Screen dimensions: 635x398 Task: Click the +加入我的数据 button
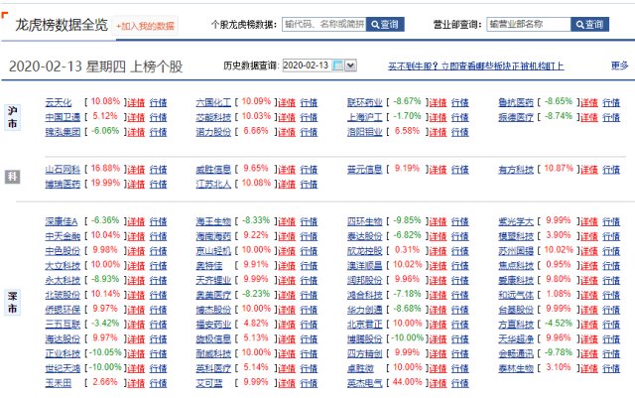coord(145,27)
